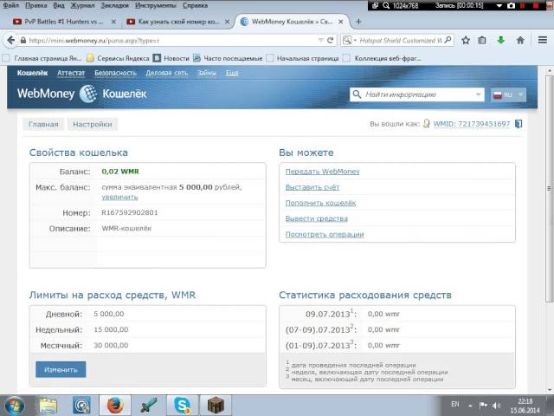Screen dimensions: 554x416
Task: Click the magnifier icon in the WebMoney search box
Action: (x=357, y=94)
